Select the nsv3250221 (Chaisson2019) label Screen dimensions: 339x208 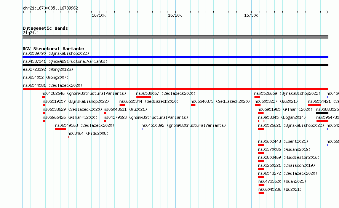286,165
